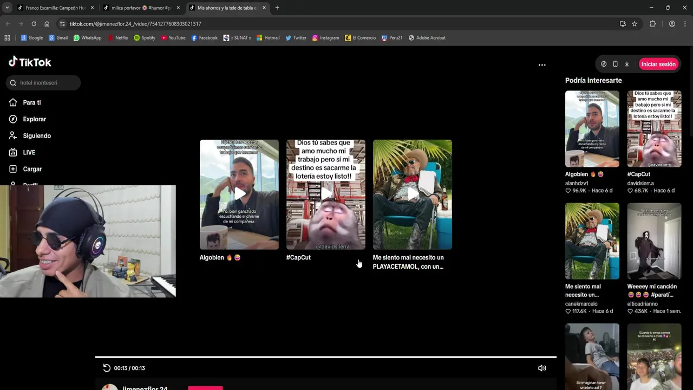This screenshot has width=693, height=390.
Task: Open the install app icon in address bar
Action: tap(623, 24)
